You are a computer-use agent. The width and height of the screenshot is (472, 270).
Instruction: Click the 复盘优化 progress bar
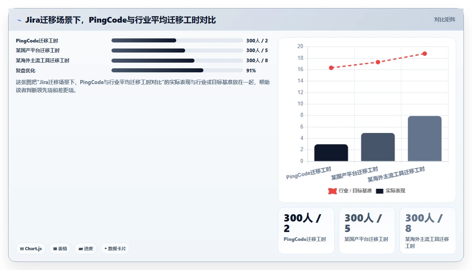tap(177, 71)
